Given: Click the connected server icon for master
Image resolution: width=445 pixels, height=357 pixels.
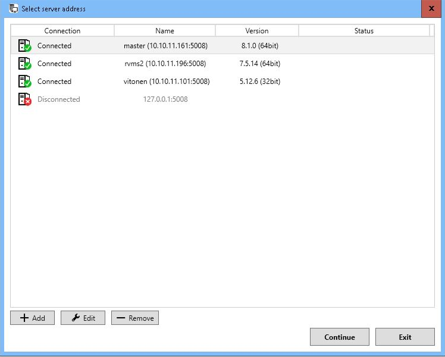Looking at the screenshot, I should pos(24,46).
